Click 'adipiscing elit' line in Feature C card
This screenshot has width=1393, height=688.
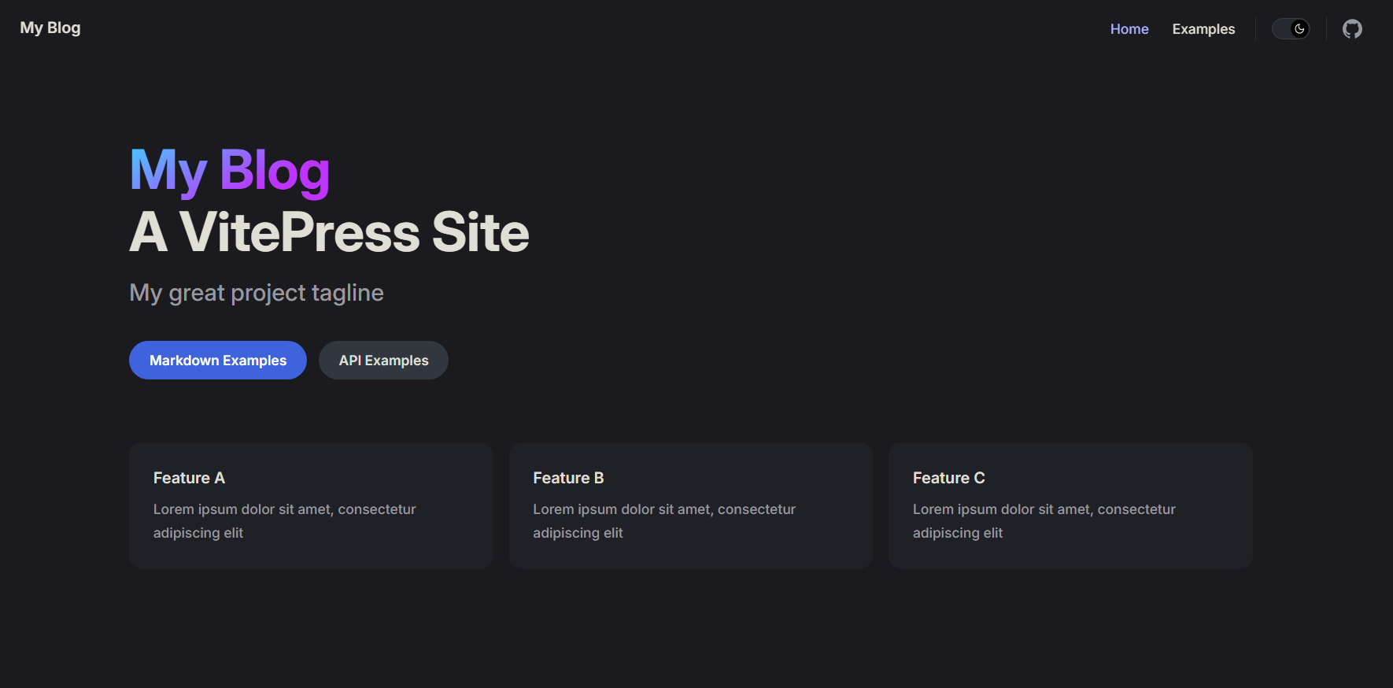[x=957, y=533]
